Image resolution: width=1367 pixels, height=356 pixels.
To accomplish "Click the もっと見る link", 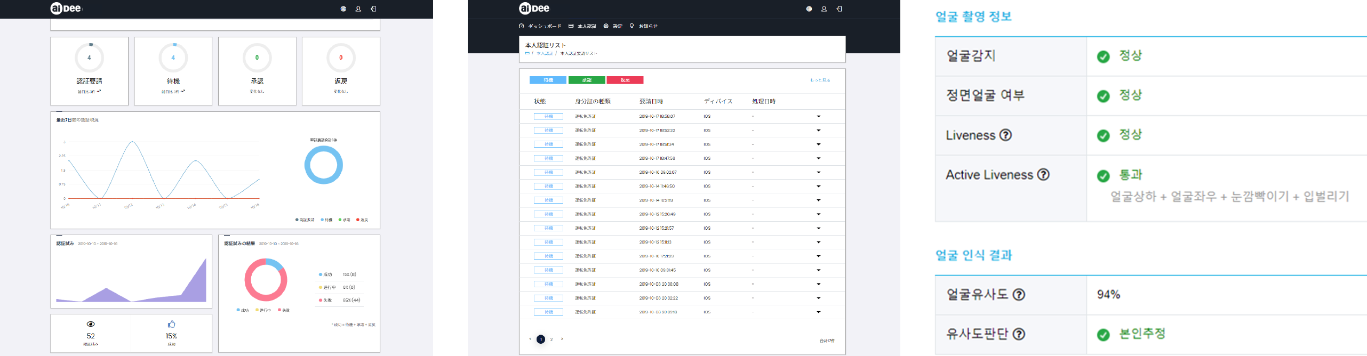I will pyautogui.click(x=820, y=80).
